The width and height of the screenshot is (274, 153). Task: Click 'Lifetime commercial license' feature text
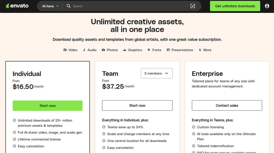pyautogui.click(x=39, y=139)
